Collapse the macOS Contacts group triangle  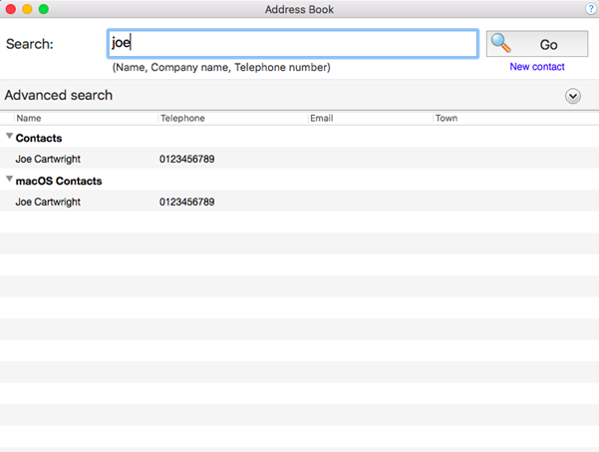10,179
